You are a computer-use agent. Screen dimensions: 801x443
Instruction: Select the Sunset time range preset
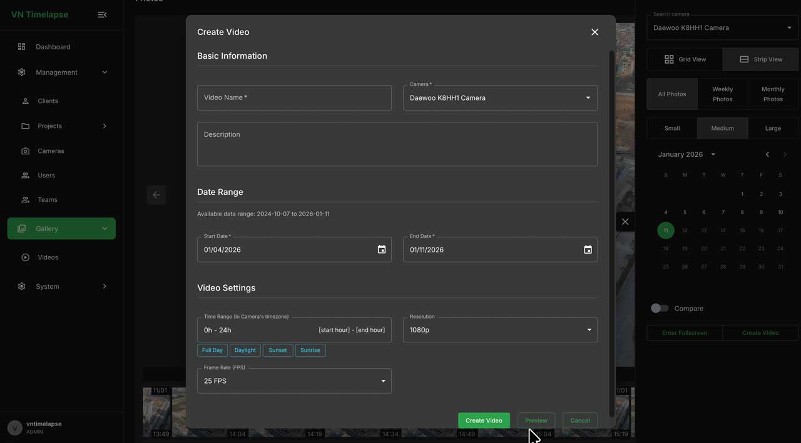(x=278, y=351)
